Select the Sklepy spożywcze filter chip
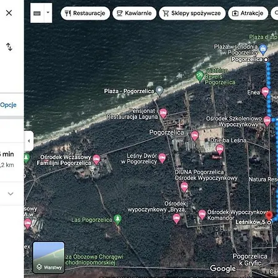278x278 pixels. tap(192, 14)
